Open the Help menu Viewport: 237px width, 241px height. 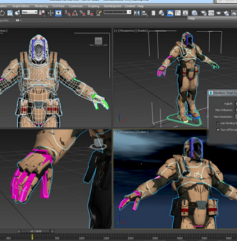140,6
